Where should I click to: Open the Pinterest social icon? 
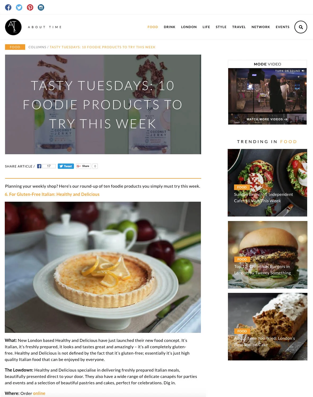click(30, 7)
